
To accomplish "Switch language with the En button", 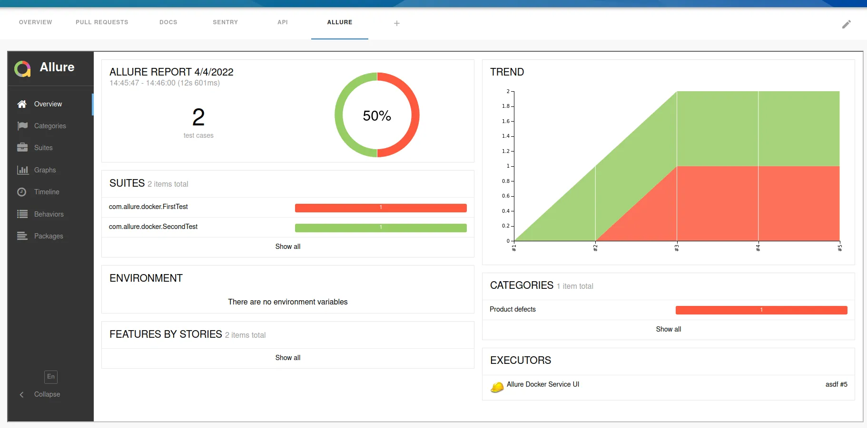I will (50, 377).
